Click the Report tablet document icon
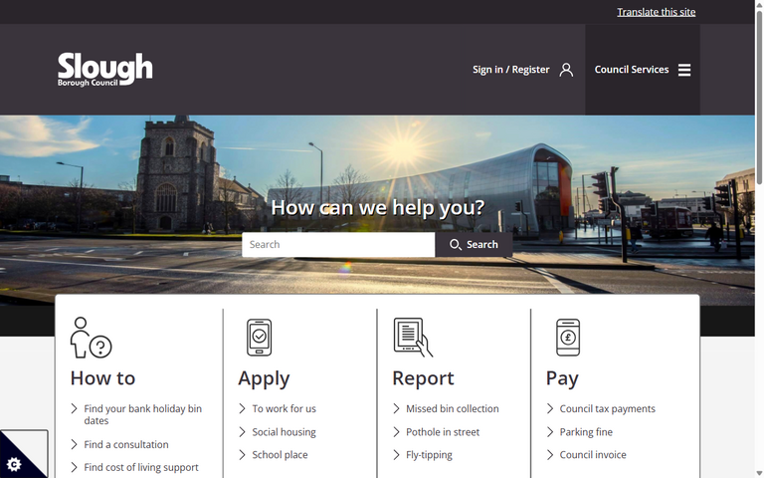The height and width of the screenshot is (478, 764). pos(413,338)
